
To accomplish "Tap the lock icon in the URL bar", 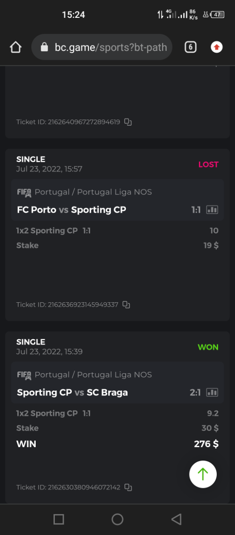I will pos(44,47).
